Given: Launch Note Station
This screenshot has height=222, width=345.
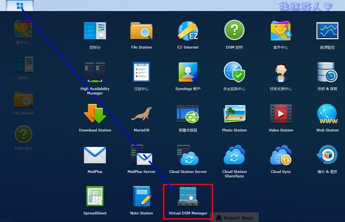Looking at the screenshot, I should pyautogui.click(x=142, y=196).
